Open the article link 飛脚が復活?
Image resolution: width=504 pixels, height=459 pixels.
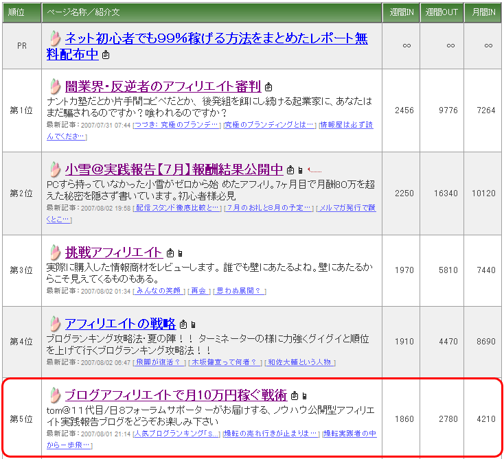coord(158,362)
